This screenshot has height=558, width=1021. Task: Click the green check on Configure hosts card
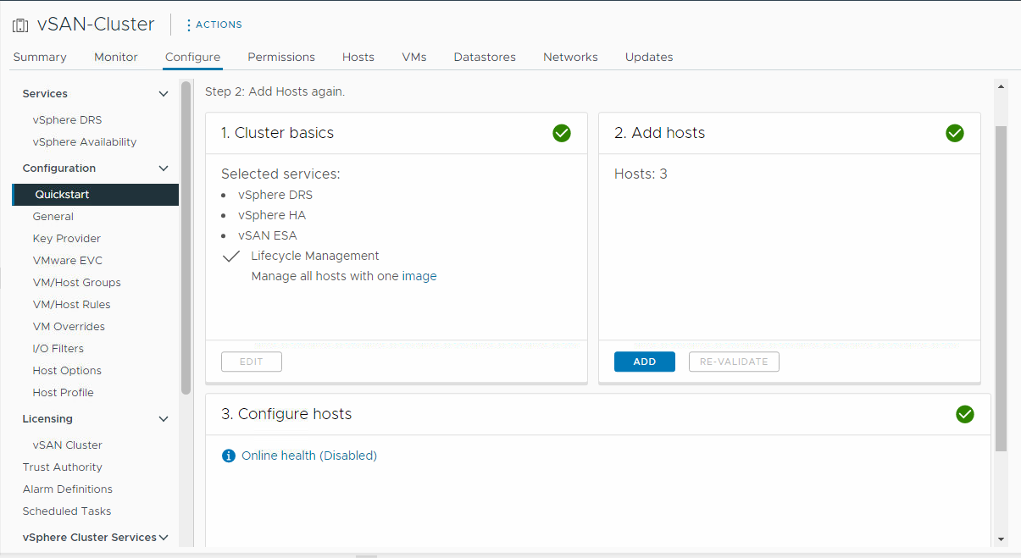965,414
